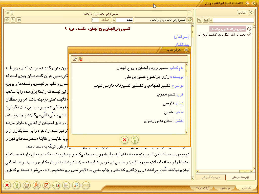Click the main text scrollbar down arrow

tap(192, 178)
